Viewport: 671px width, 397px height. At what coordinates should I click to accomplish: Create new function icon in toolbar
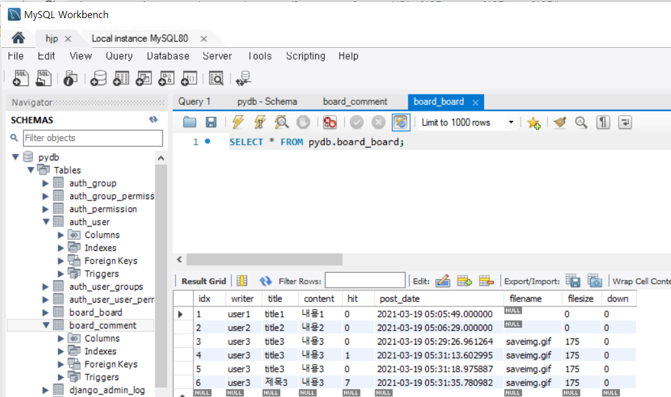coord(189,78)
